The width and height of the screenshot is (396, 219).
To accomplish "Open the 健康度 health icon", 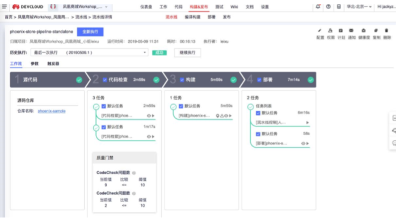I will [x=364, y=31].
